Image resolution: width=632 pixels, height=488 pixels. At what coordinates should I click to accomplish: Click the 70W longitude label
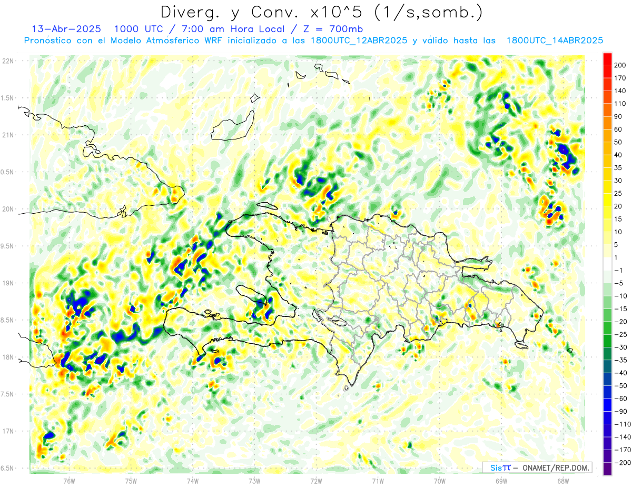[440, 481]
